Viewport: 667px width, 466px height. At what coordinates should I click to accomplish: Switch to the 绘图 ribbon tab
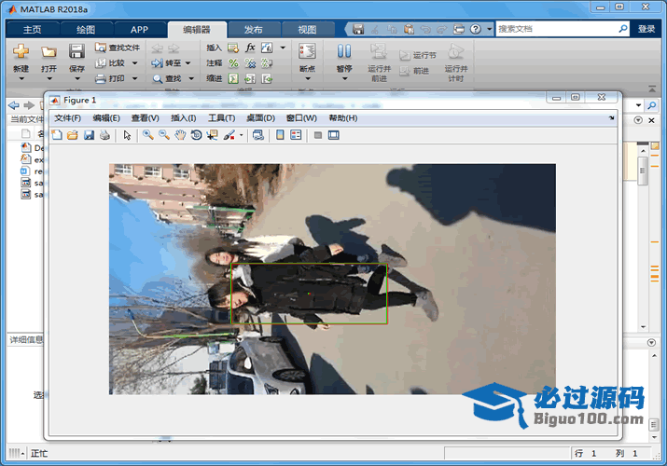point(85,29)
